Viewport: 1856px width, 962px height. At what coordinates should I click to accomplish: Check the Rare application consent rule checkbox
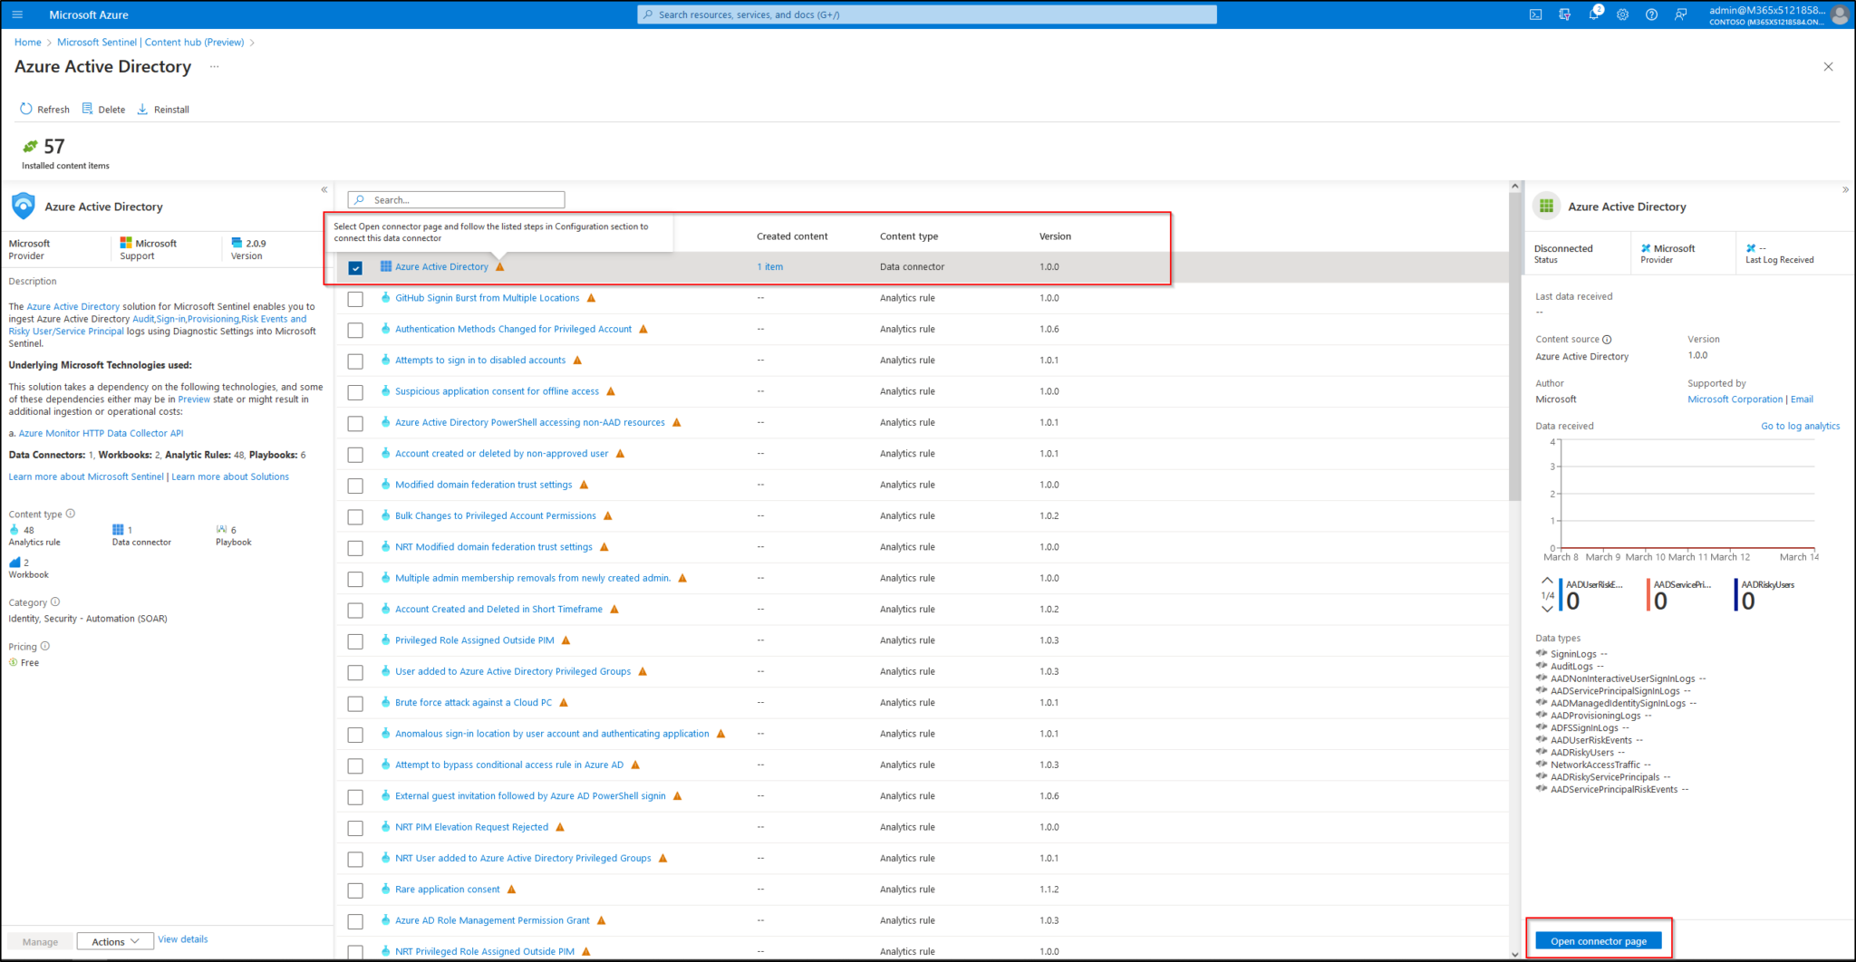click(354, 890)
